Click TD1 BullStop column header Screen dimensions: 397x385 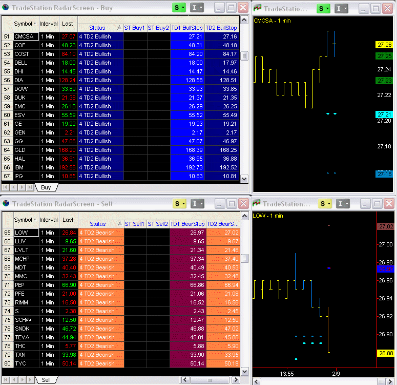point(187,28)
